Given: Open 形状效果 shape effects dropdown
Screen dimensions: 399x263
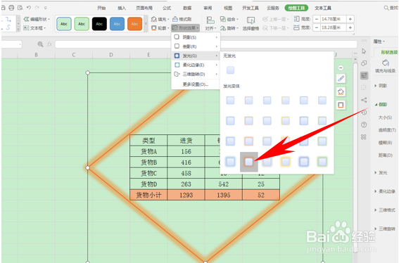Looking at the screenshot, I should pos(186,28).
